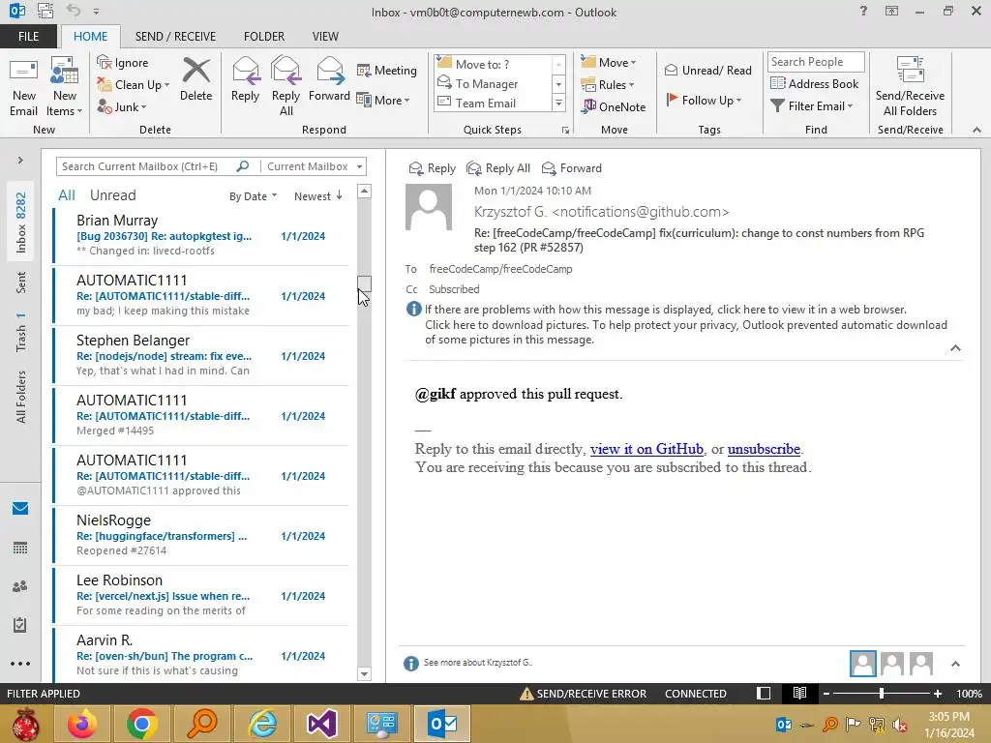Image resolution: width=991 pixels, height=743 pixels.
Task: Click Reply in the reading pane
Action: click(433, 168)
